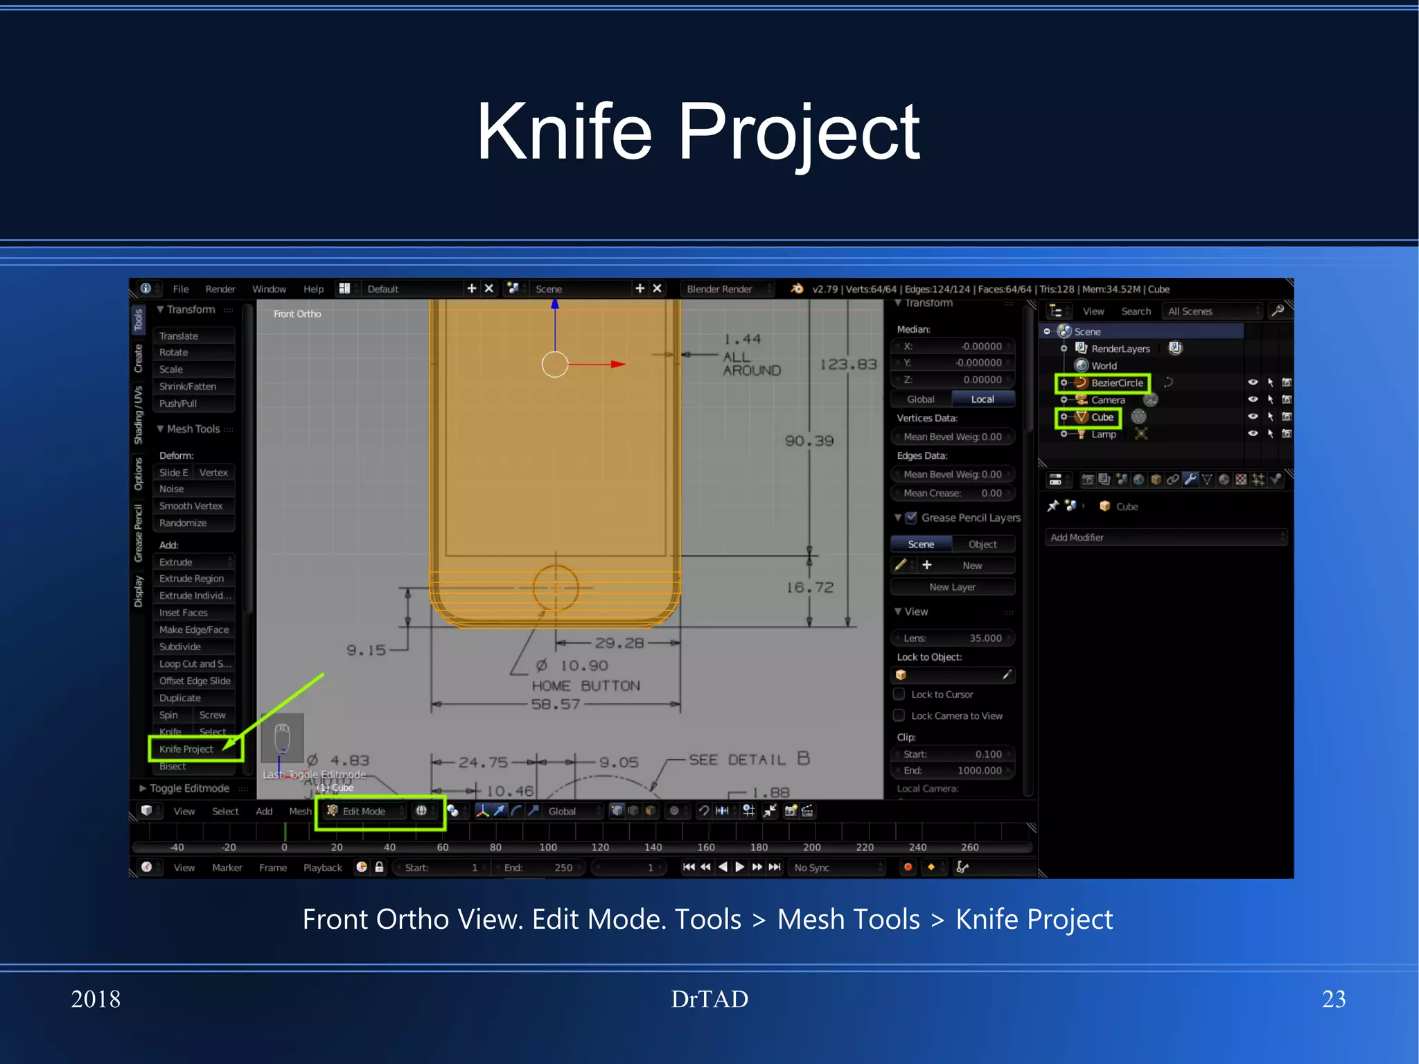The width and height of the screenshot is (1419, 1064).
Task: Click the Subdivide button
Action: point(180,647)
